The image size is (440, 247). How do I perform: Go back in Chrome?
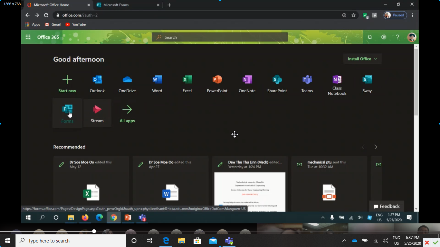tap(27, 15)
